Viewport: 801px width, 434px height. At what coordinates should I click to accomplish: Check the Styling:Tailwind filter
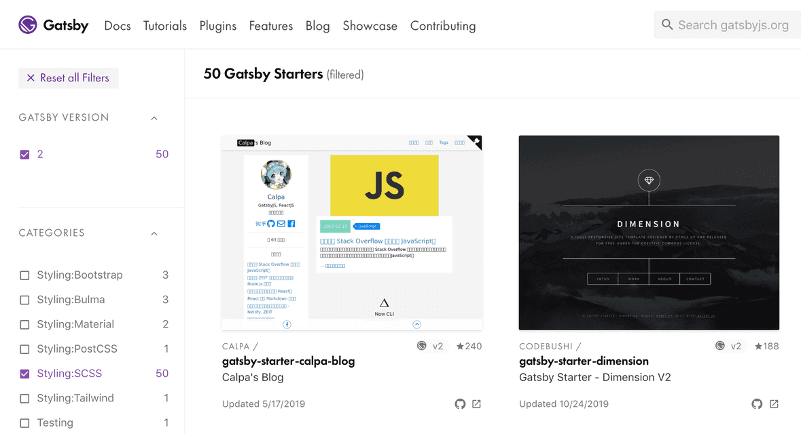(x=25, y=399)
